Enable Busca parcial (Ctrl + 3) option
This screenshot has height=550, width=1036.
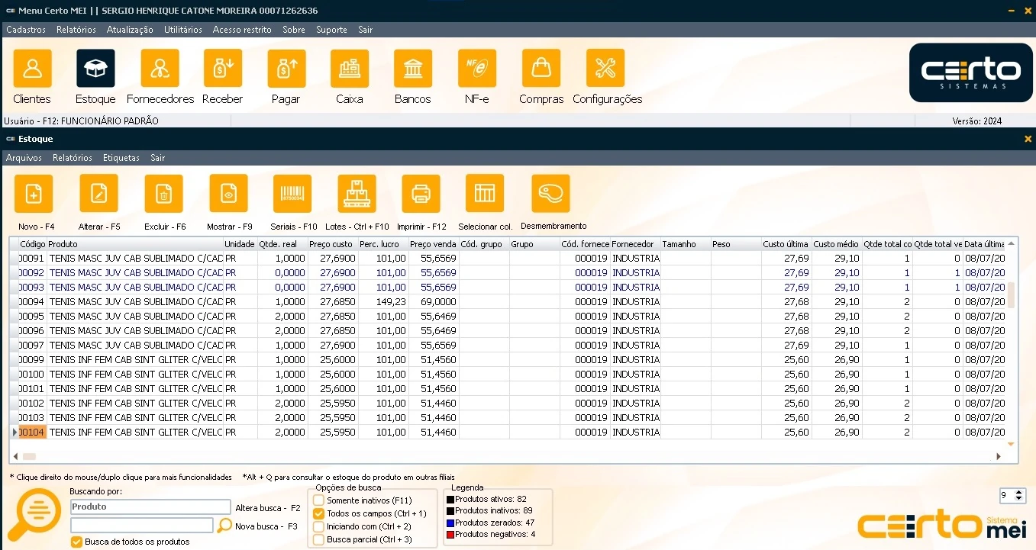(x=319, y=539)
